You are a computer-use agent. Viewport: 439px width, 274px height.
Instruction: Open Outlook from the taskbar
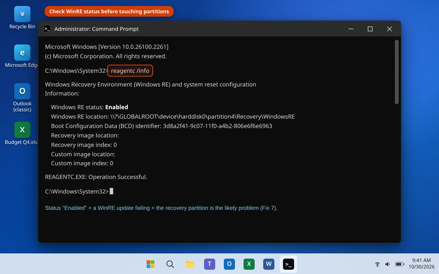point(229,264)
